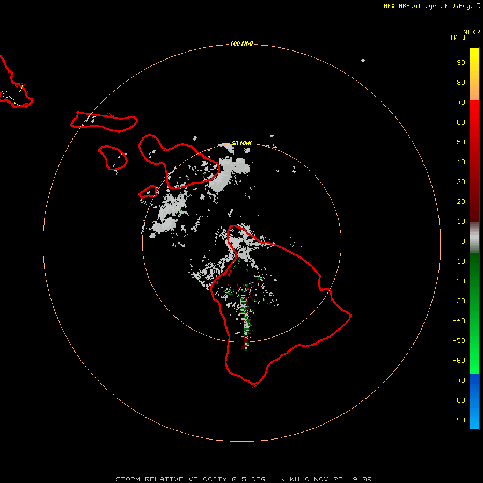
Task: Click the -90 knot scale label
Action: (459, 420)
